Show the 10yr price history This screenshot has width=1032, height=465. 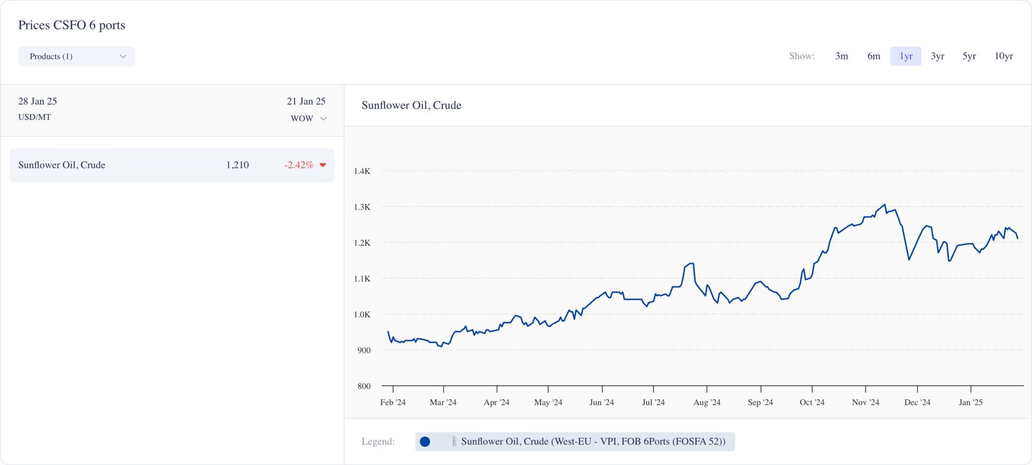tap(1004, 56)
